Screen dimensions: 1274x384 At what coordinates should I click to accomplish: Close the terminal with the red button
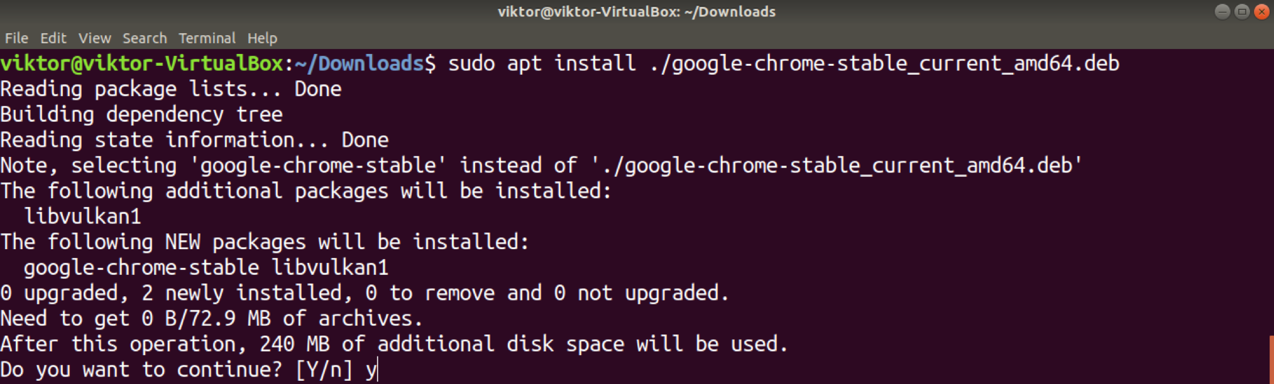point(1261,12)
